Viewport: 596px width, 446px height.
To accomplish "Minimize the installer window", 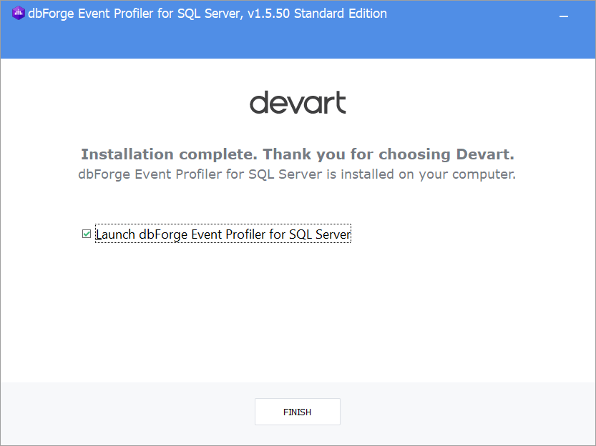I will point(564,16).
